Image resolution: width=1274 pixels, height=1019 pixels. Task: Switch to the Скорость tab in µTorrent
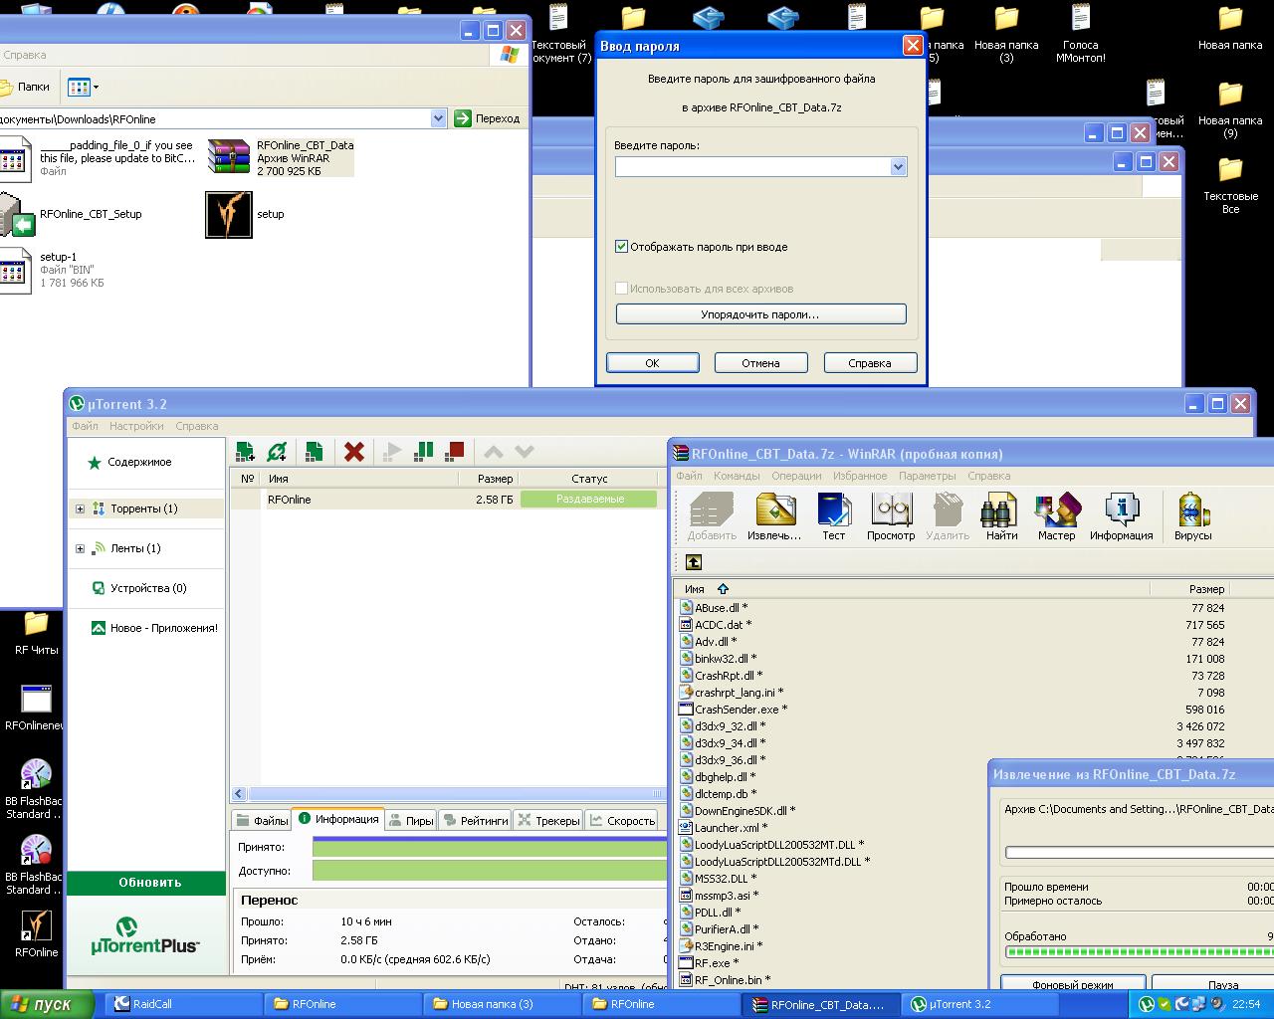coord(622,820)
